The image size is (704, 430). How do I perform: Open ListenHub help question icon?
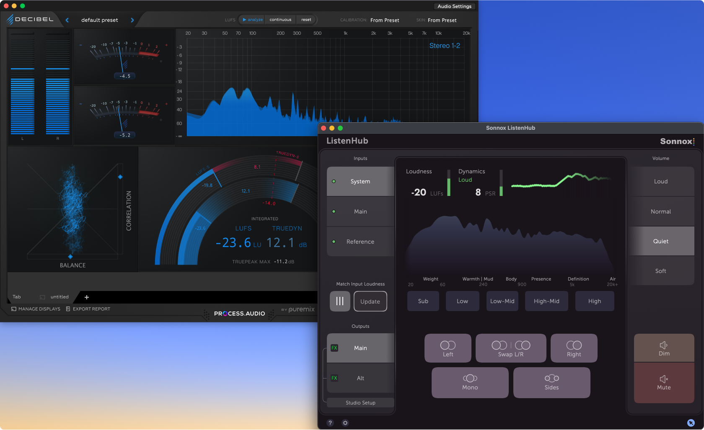(x=330, y=423)
